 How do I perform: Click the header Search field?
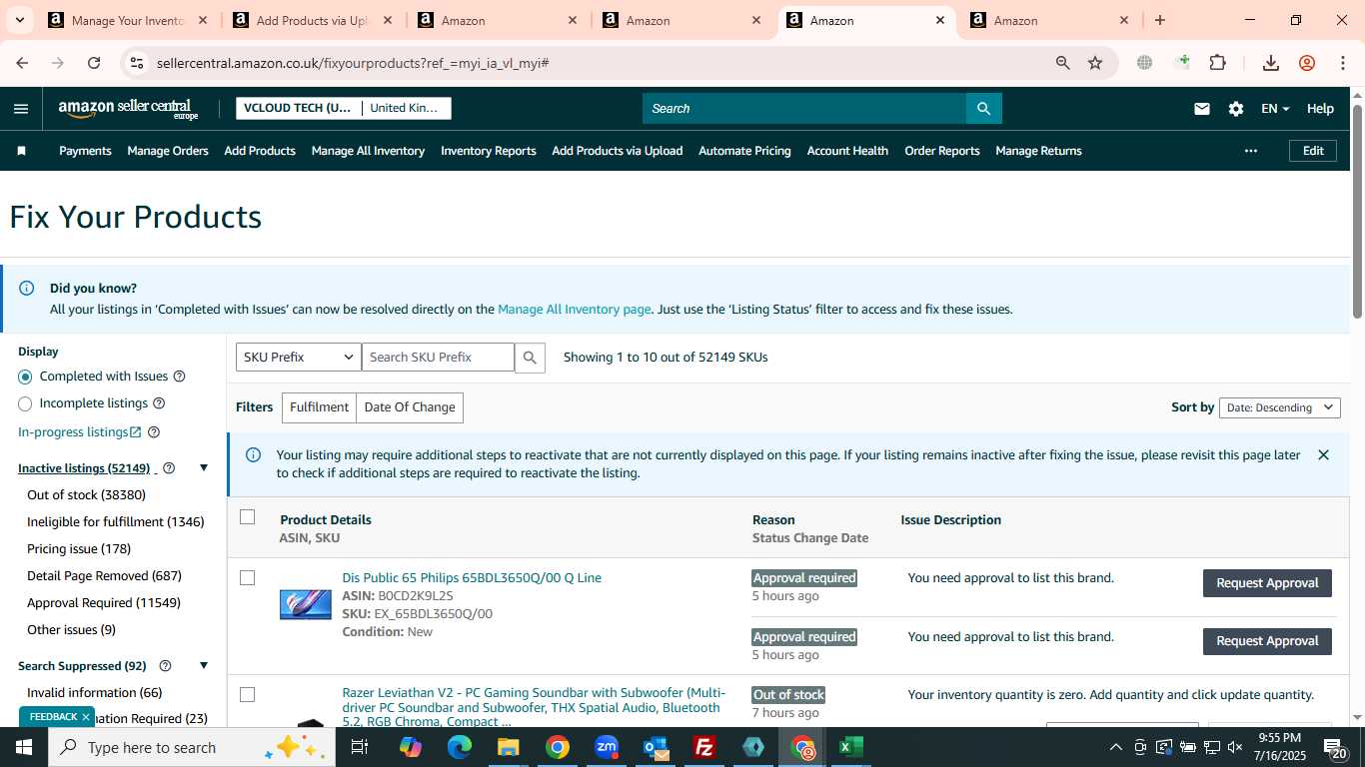(804, 109)
